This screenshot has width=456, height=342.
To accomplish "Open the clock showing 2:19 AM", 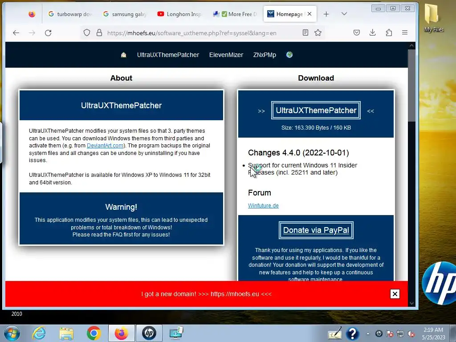I will [433, 334].
